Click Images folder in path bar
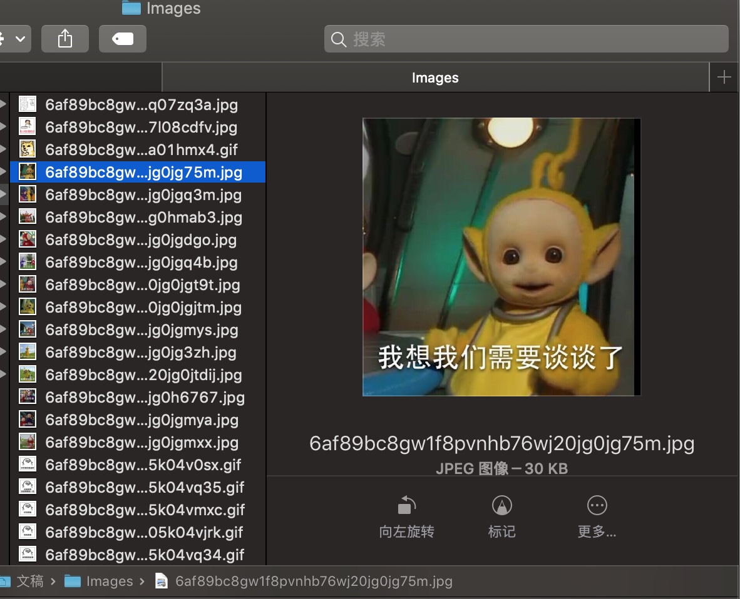 [99, 581]
